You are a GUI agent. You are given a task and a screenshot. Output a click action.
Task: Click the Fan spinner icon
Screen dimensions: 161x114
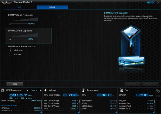pyautogui.click(x=121, y=90)
